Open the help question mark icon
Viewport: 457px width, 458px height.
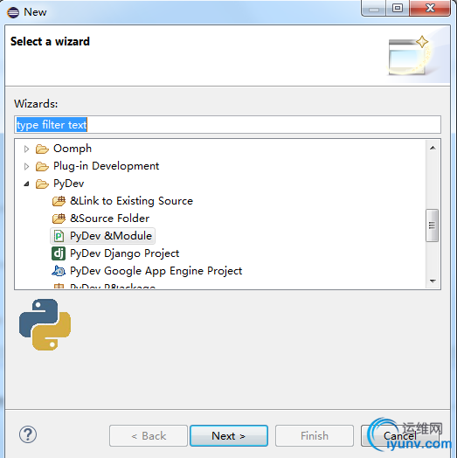click(x=28, y=434)
